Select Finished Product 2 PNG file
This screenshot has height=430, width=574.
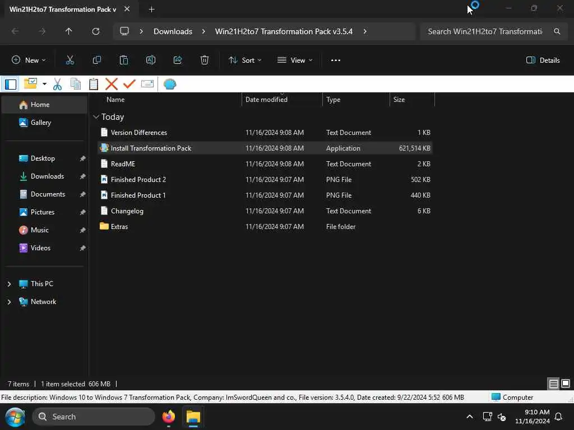pyautogui.click(x=265, y=180)
